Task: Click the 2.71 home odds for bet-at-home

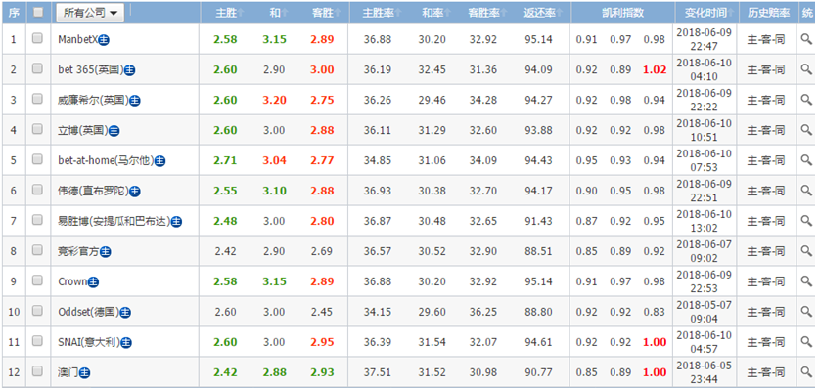Action: [x=225, y=160]
